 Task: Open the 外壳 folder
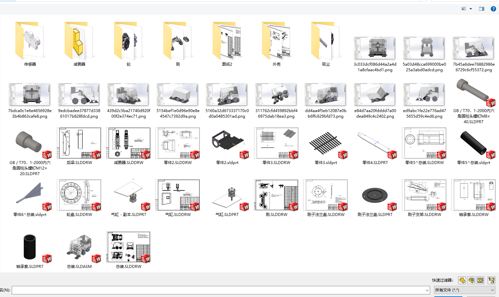click(277, 44)
